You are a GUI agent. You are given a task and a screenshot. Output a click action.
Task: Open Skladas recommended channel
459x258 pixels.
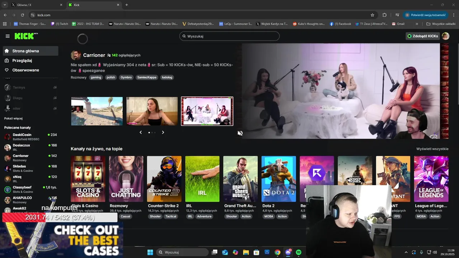pyautogui.click(x=30, y=168)
